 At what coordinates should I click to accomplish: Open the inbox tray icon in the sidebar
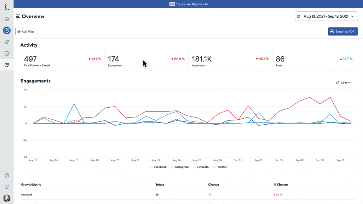click(x=7, y=53)
